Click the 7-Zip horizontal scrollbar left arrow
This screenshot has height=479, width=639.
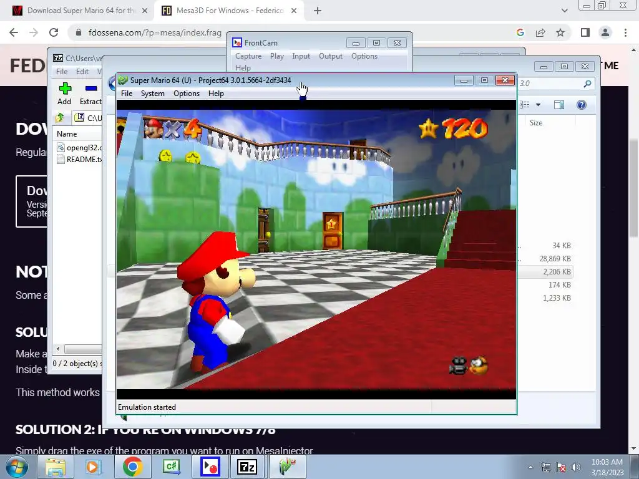coord(58,349)
